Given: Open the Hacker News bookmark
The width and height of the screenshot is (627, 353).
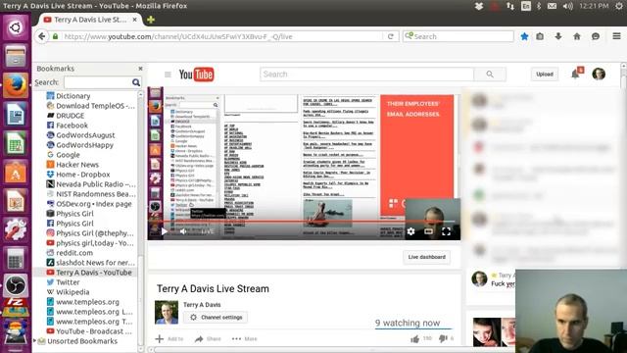Looking at the screenshot, I should [x=72, y=165].
